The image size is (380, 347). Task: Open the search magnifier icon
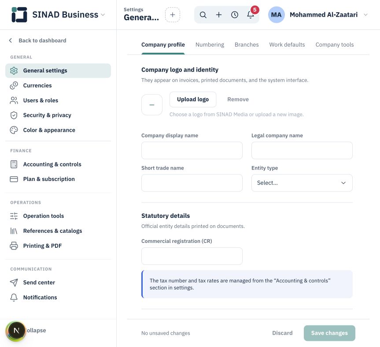[203, 15]
